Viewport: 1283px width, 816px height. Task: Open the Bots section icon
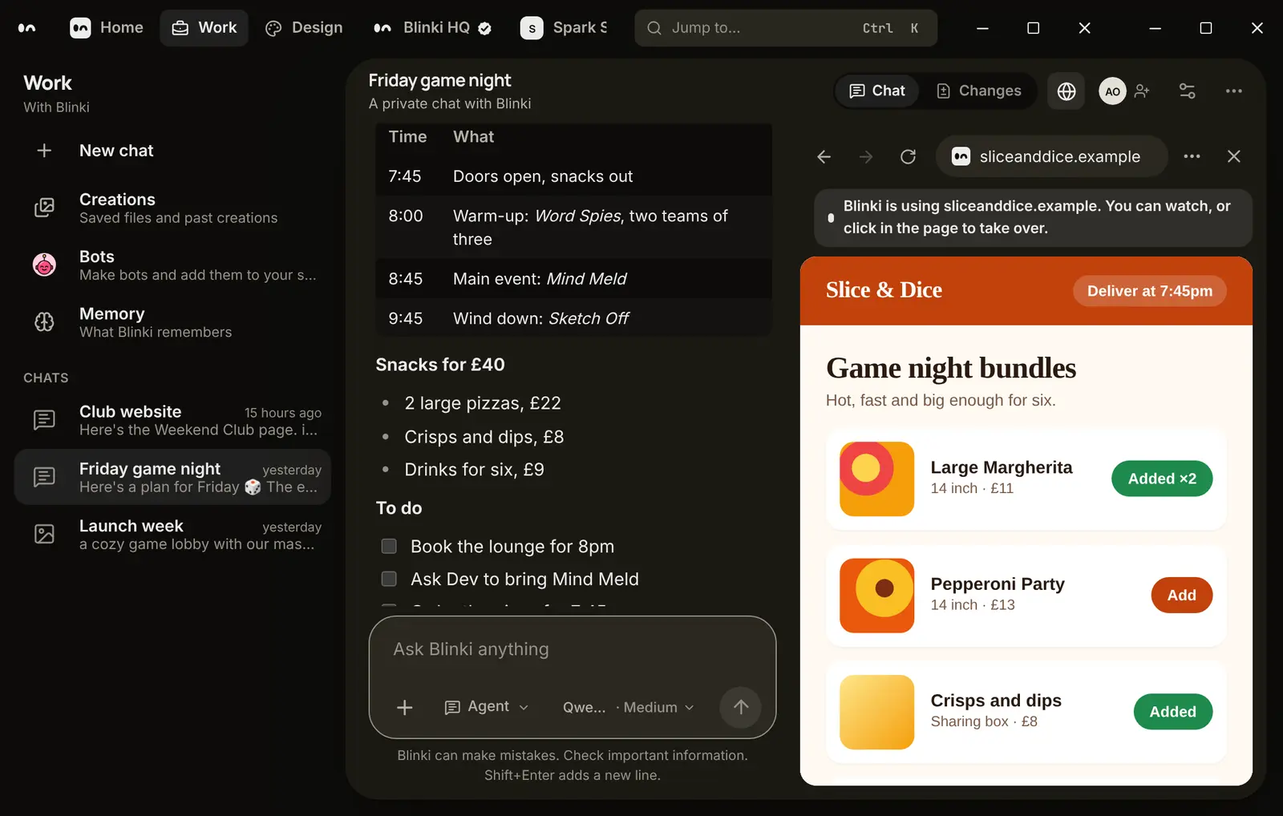click(44, 265)
